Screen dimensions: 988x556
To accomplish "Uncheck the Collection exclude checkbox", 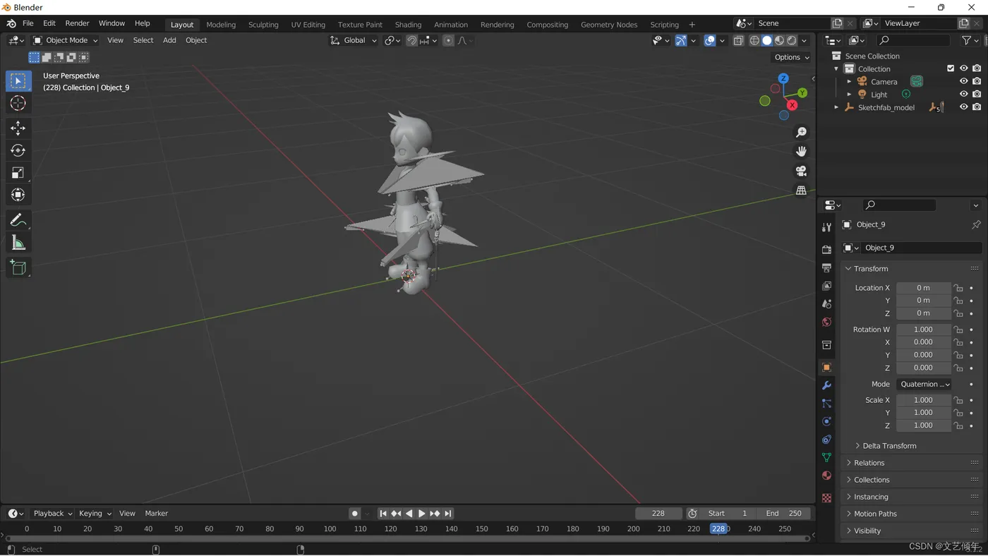I will click(951, 68).
